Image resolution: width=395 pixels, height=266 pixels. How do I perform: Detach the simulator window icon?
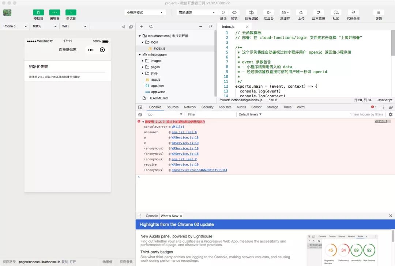coord(131,27)
